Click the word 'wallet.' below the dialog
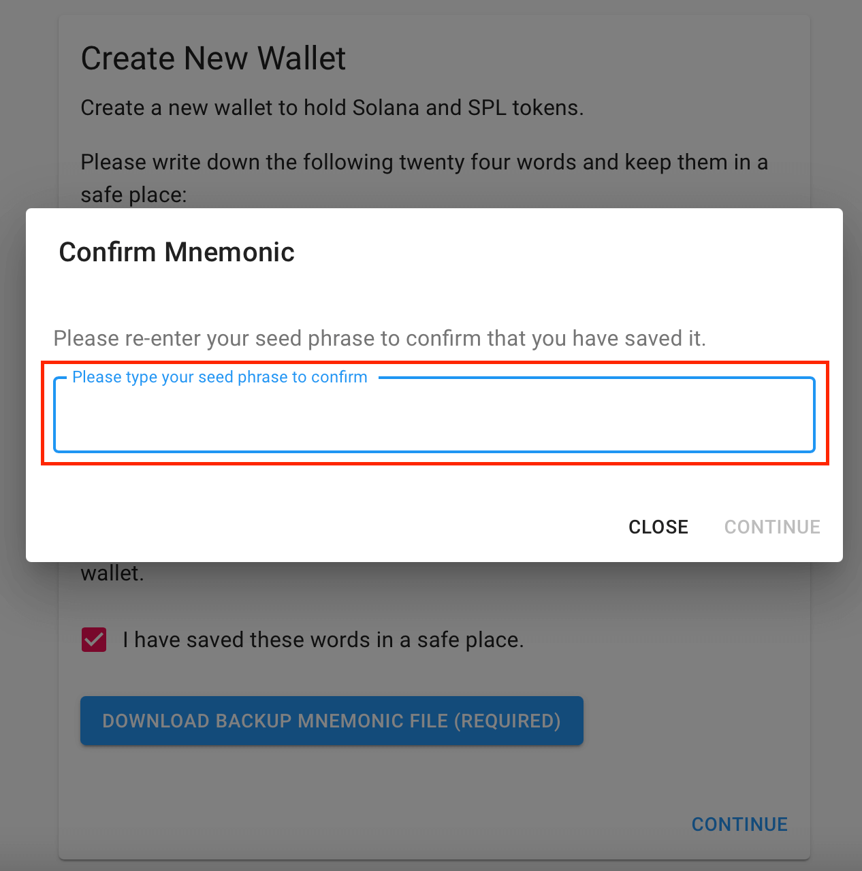Screen dimensions: 862x871 [112, 573]
